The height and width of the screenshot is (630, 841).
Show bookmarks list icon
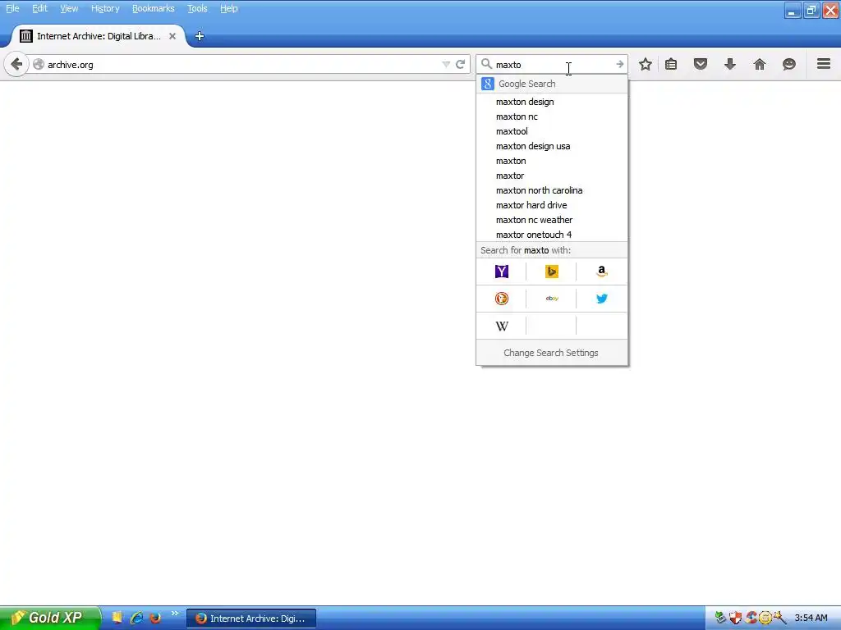[x=671, y=64]
